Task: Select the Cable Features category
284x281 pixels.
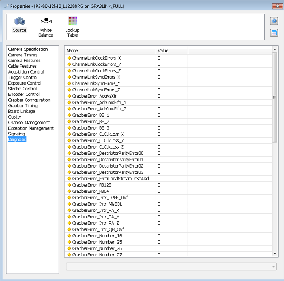Action: pyautogui.click(x=22, y=66)
